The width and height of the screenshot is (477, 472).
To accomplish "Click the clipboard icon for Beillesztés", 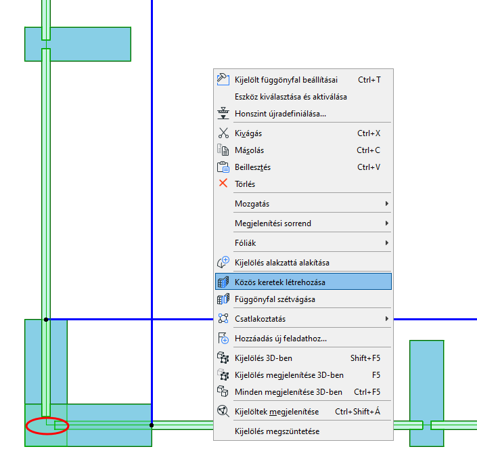I will pos(223,167).
